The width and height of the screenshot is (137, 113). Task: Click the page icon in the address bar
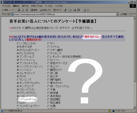point(13,14)
